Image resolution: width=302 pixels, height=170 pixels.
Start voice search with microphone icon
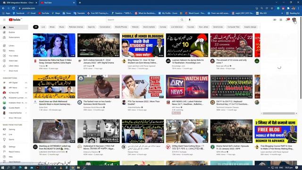point(190,20)
